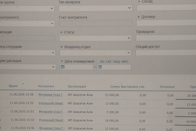Open the контрагента dropdown on the left
Image resolution: width=196 pixels, height=131 pixels.
click(52, 23)
